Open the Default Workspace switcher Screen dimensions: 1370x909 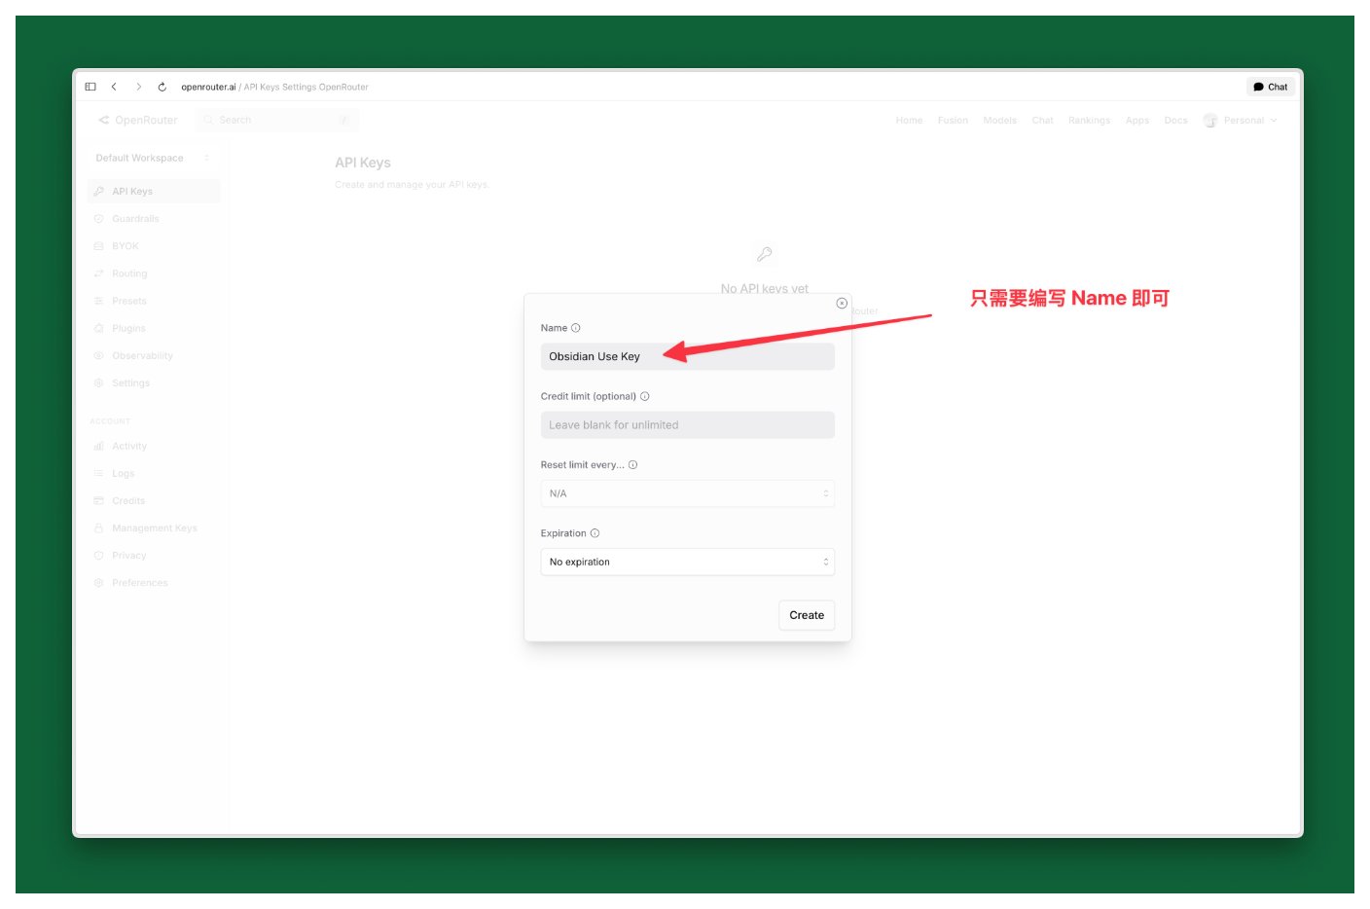pos(153,158)
